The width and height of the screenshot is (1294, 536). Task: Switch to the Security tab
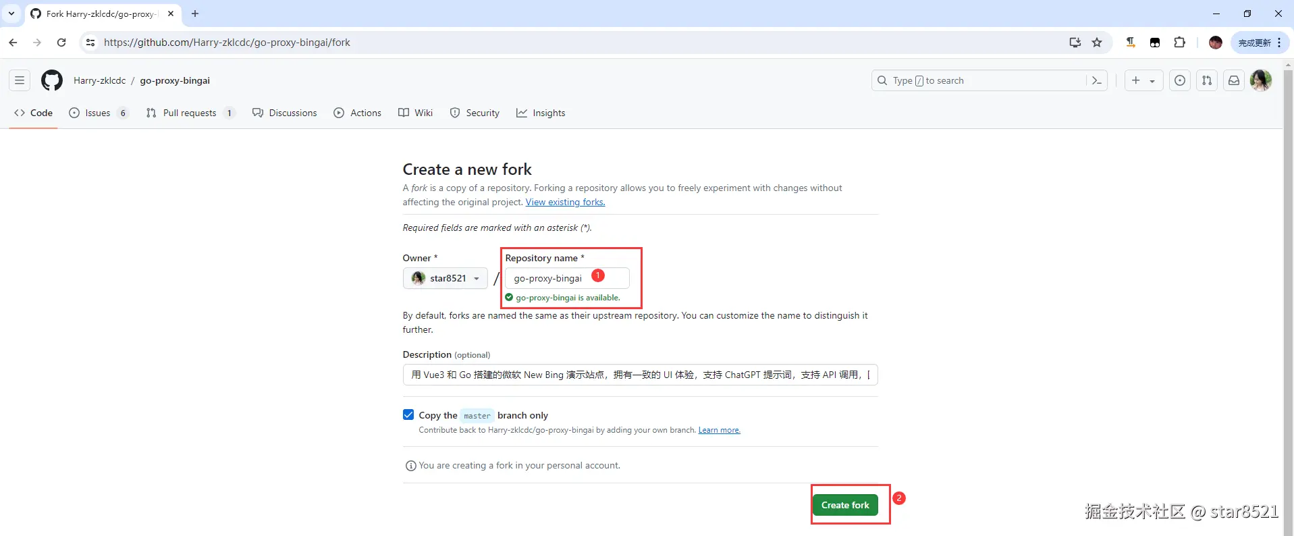[475, 113]
